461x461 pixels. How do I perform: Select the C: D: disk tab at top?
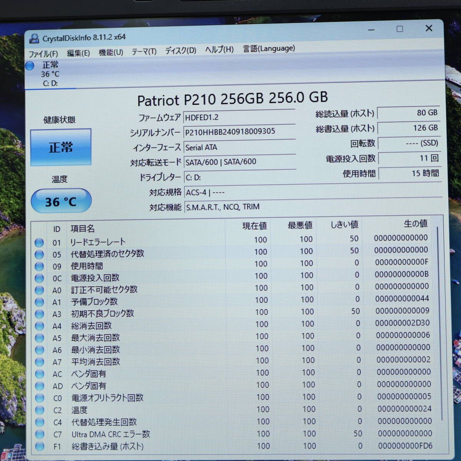pos(50,74)
